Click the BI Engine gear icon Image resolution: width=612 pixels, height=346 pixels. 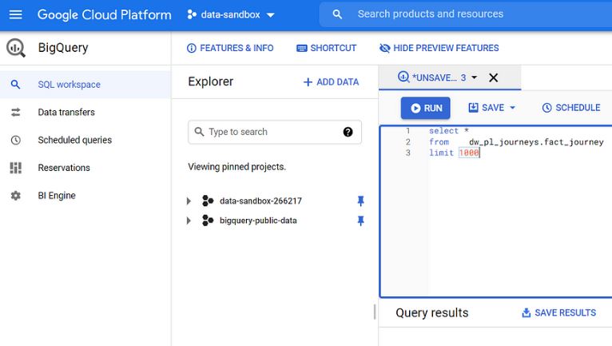[x=16, y=195]
